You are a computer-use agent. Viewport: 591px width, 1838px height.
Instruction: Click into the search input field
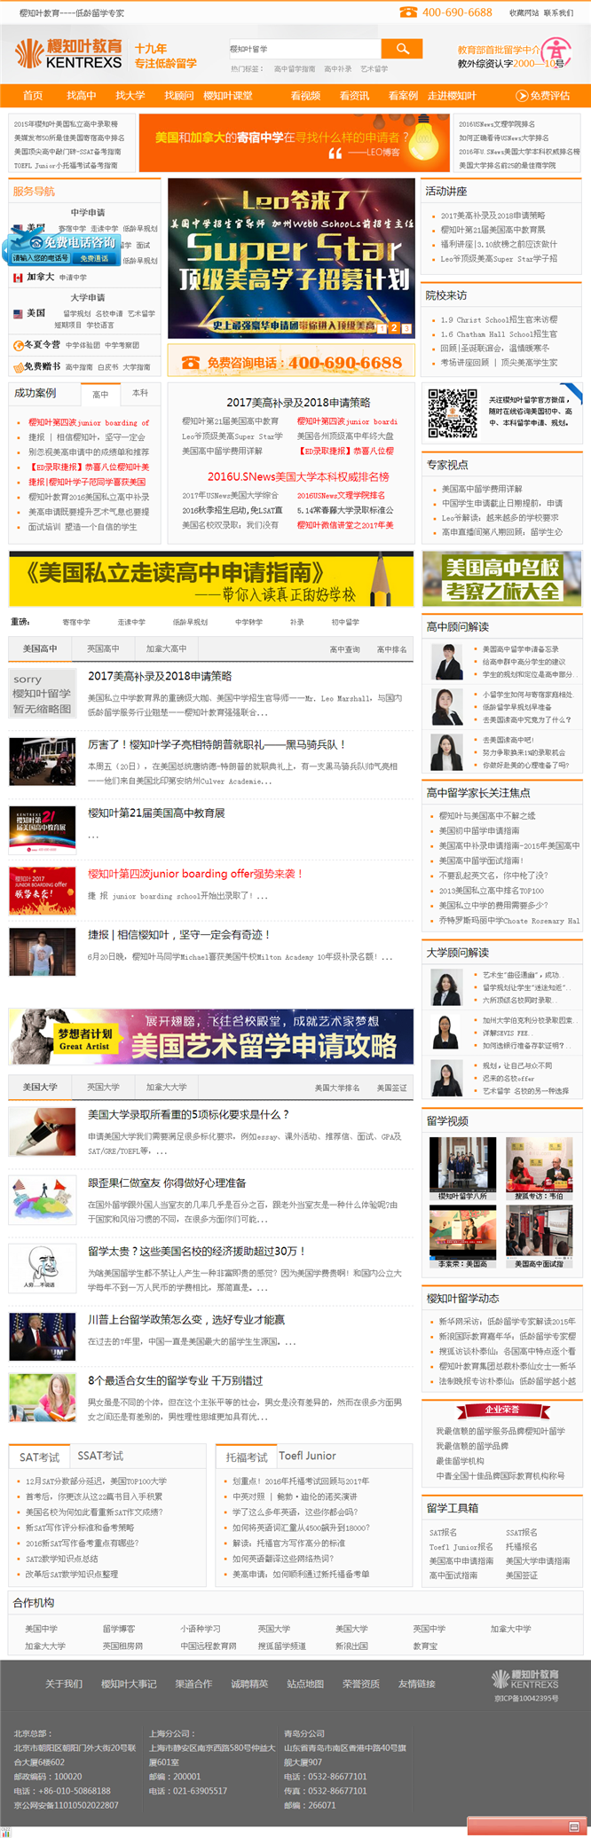click(303, 49)
